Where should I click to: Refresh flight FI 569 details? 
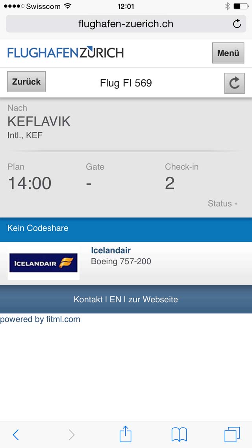(x=234, y=83)
